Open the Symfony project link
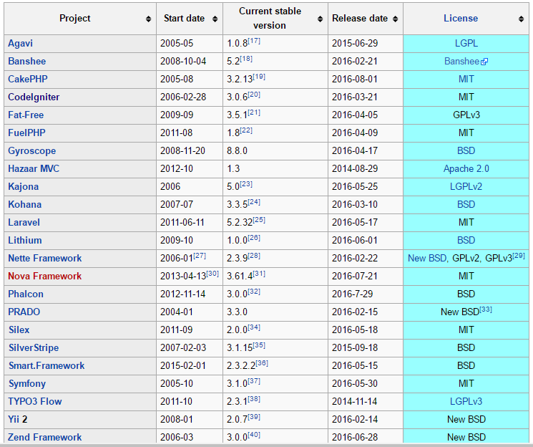 point(27,384)
